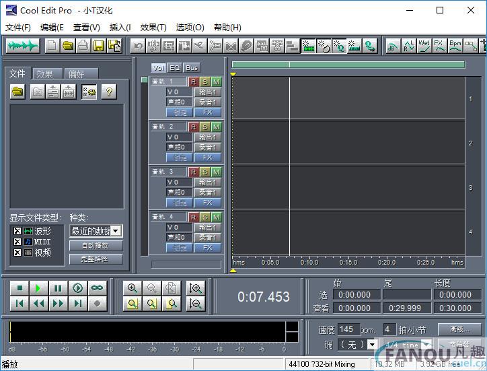Uncheck the 视频 file type checkbox

point(17,252)
